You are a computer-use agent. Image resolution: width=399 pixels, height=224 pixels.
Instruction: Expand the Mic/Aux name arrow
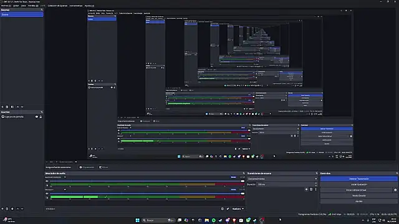pos(65,189)
